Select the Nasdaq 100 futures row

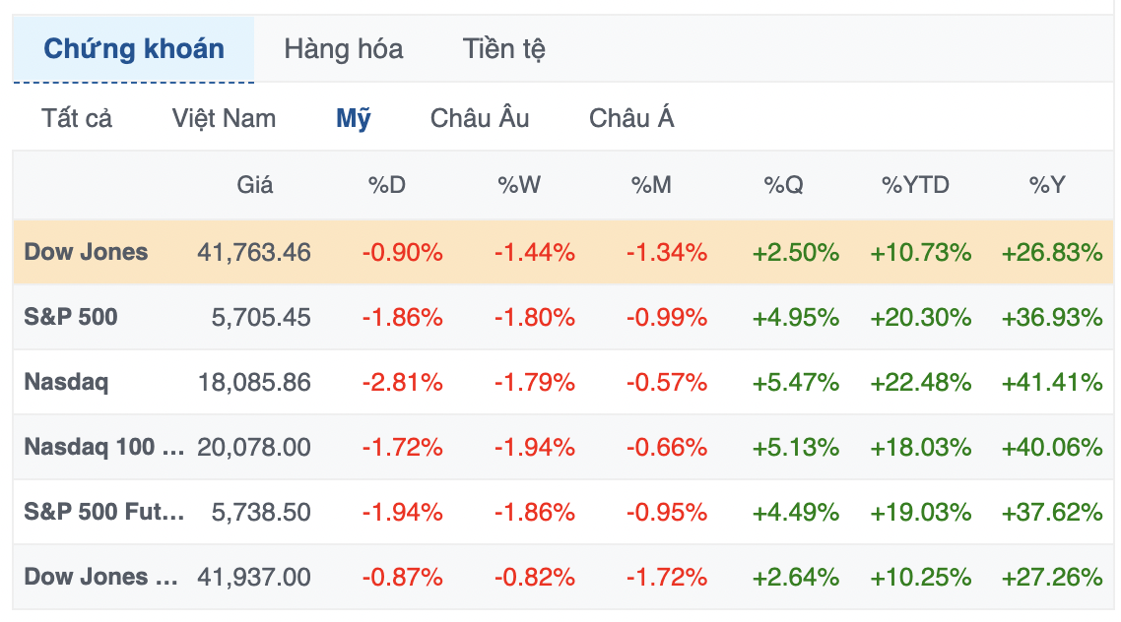click(100, 447)
